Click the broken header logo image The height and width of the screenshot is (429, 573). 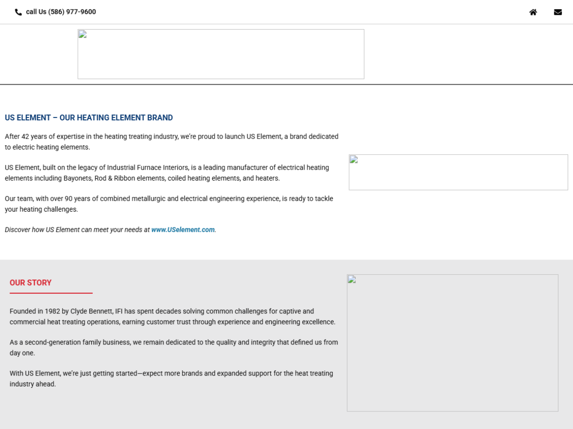coord(221,54)
